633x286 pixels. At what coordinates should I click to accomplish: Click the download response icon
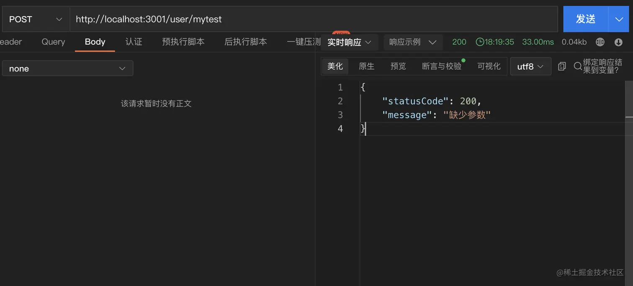pos(618,42)
